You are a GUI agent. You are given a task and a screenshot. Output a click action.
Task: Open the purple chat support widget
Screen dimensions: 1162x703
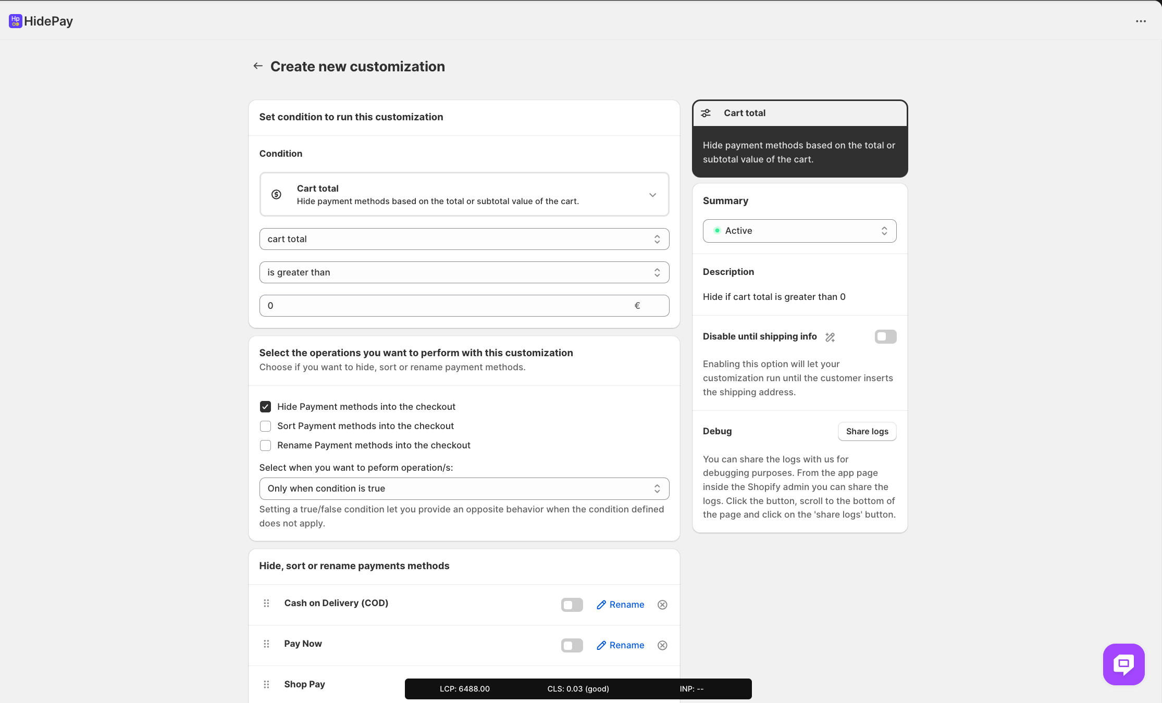pyautogui.click(x=1123, y=664)
